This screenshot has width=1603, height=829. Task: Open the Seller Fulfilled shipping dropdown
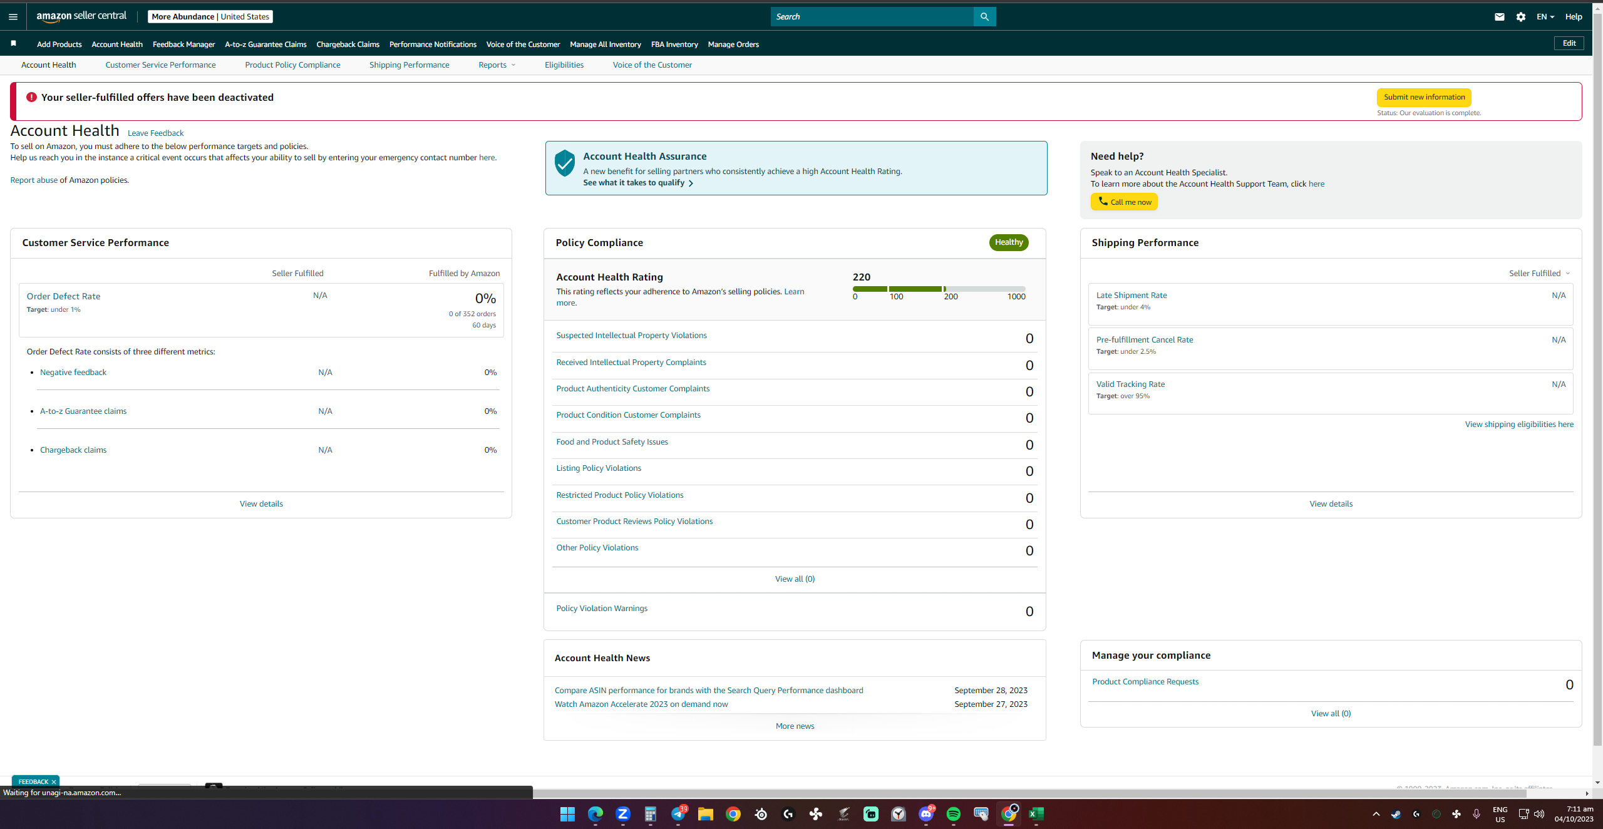tap(1539, 274)
